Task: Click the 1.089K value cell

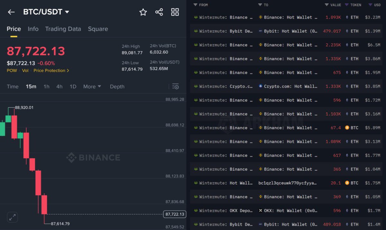Action: point(333,141)
